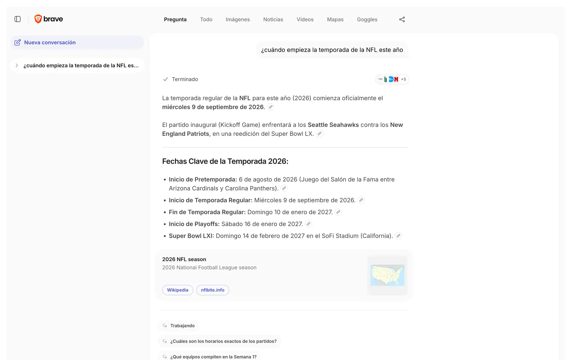Viewport: 572px width, 360px height.
Task: Select follow-up '¿Cuáles son los horarios exactos'
Action: coord(220,341)
